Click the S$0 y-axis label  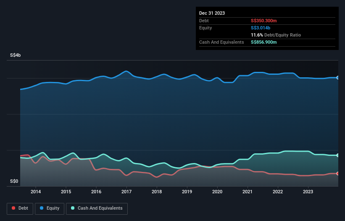click(14, 182)
